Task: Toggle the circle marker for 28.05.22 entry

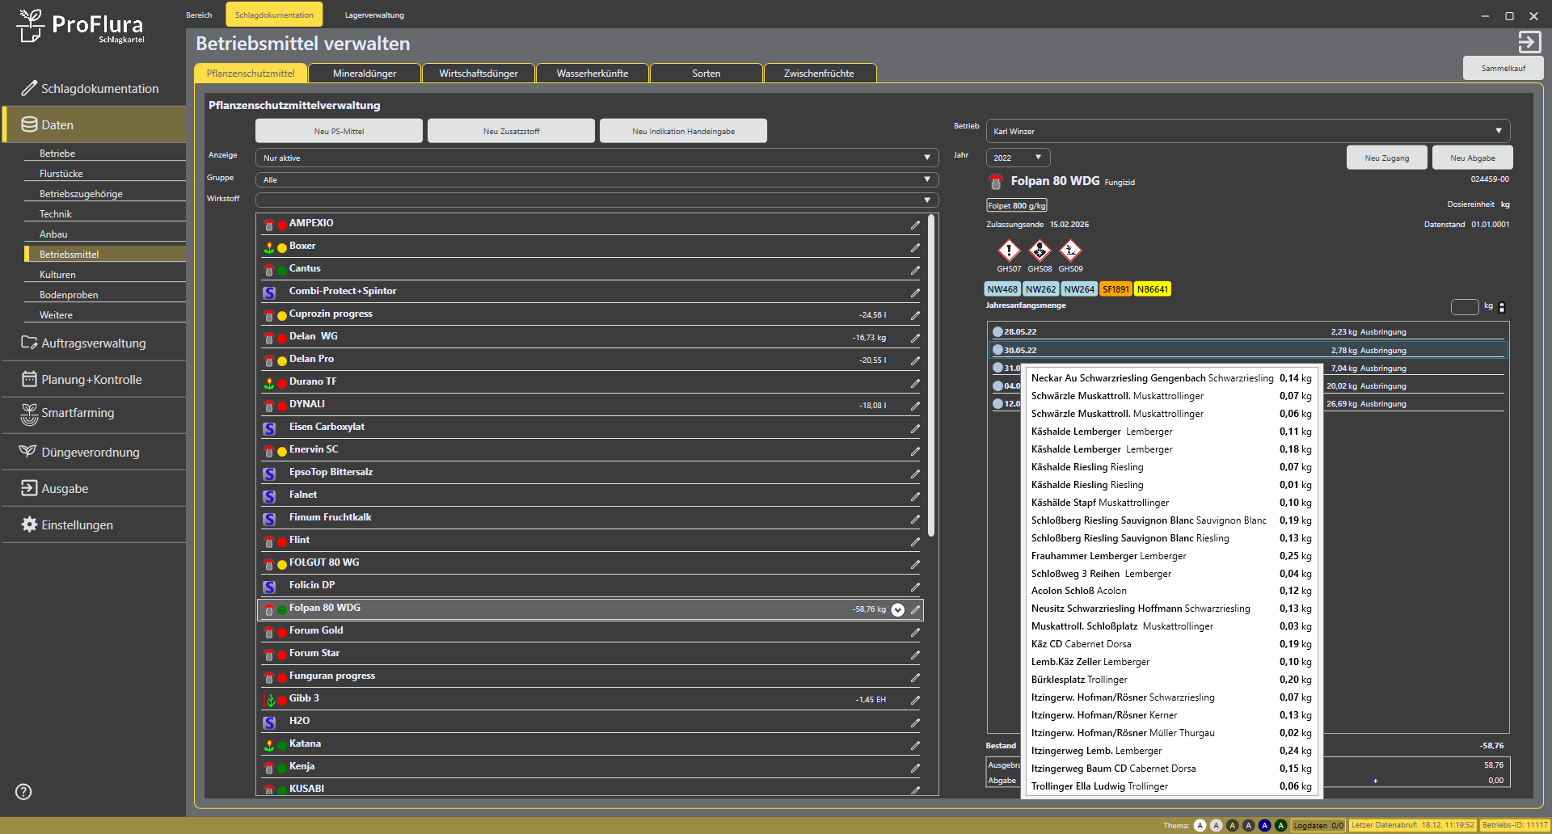Action: pos(997,332)
